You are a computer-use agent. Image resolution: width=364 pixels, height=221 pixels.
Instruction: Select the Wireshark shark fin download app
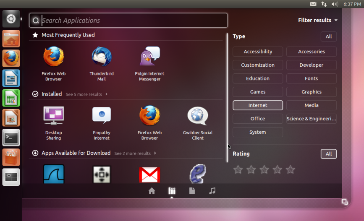coord(54,174)
